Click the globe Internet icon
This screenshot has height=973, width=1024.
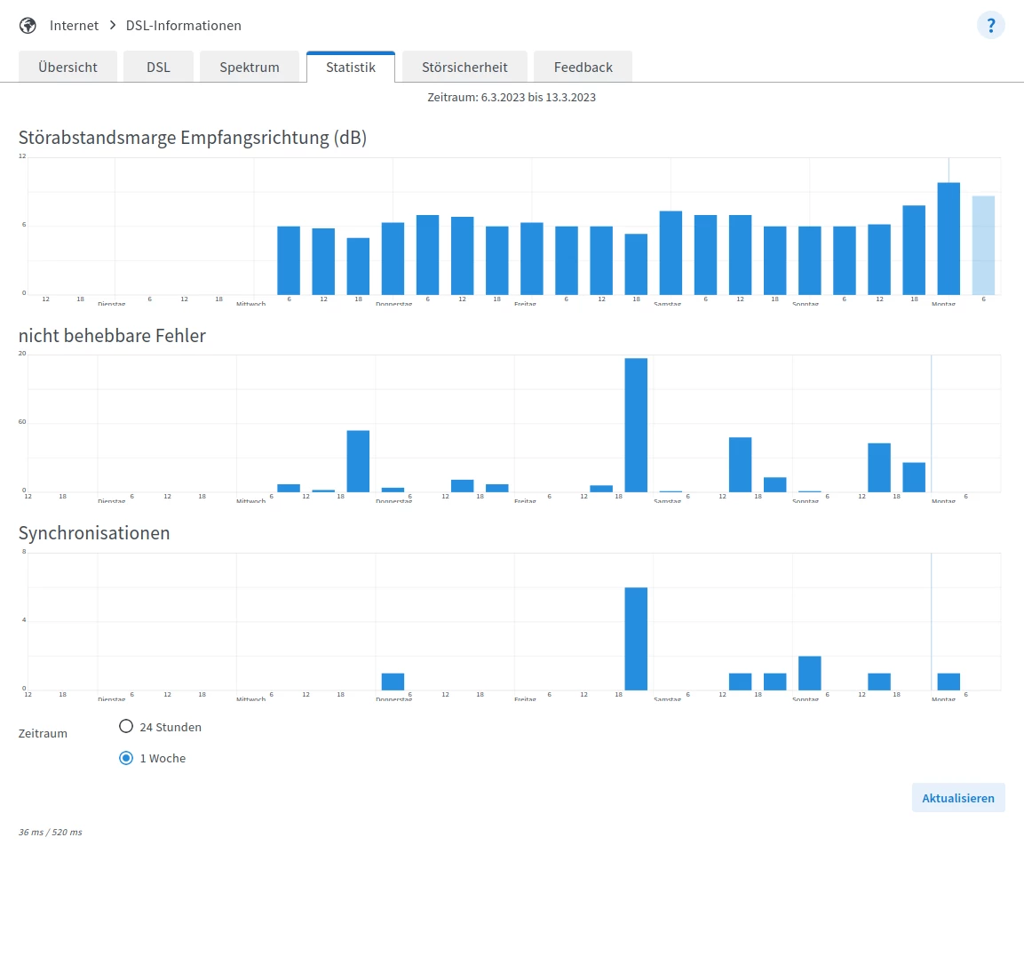28,26
